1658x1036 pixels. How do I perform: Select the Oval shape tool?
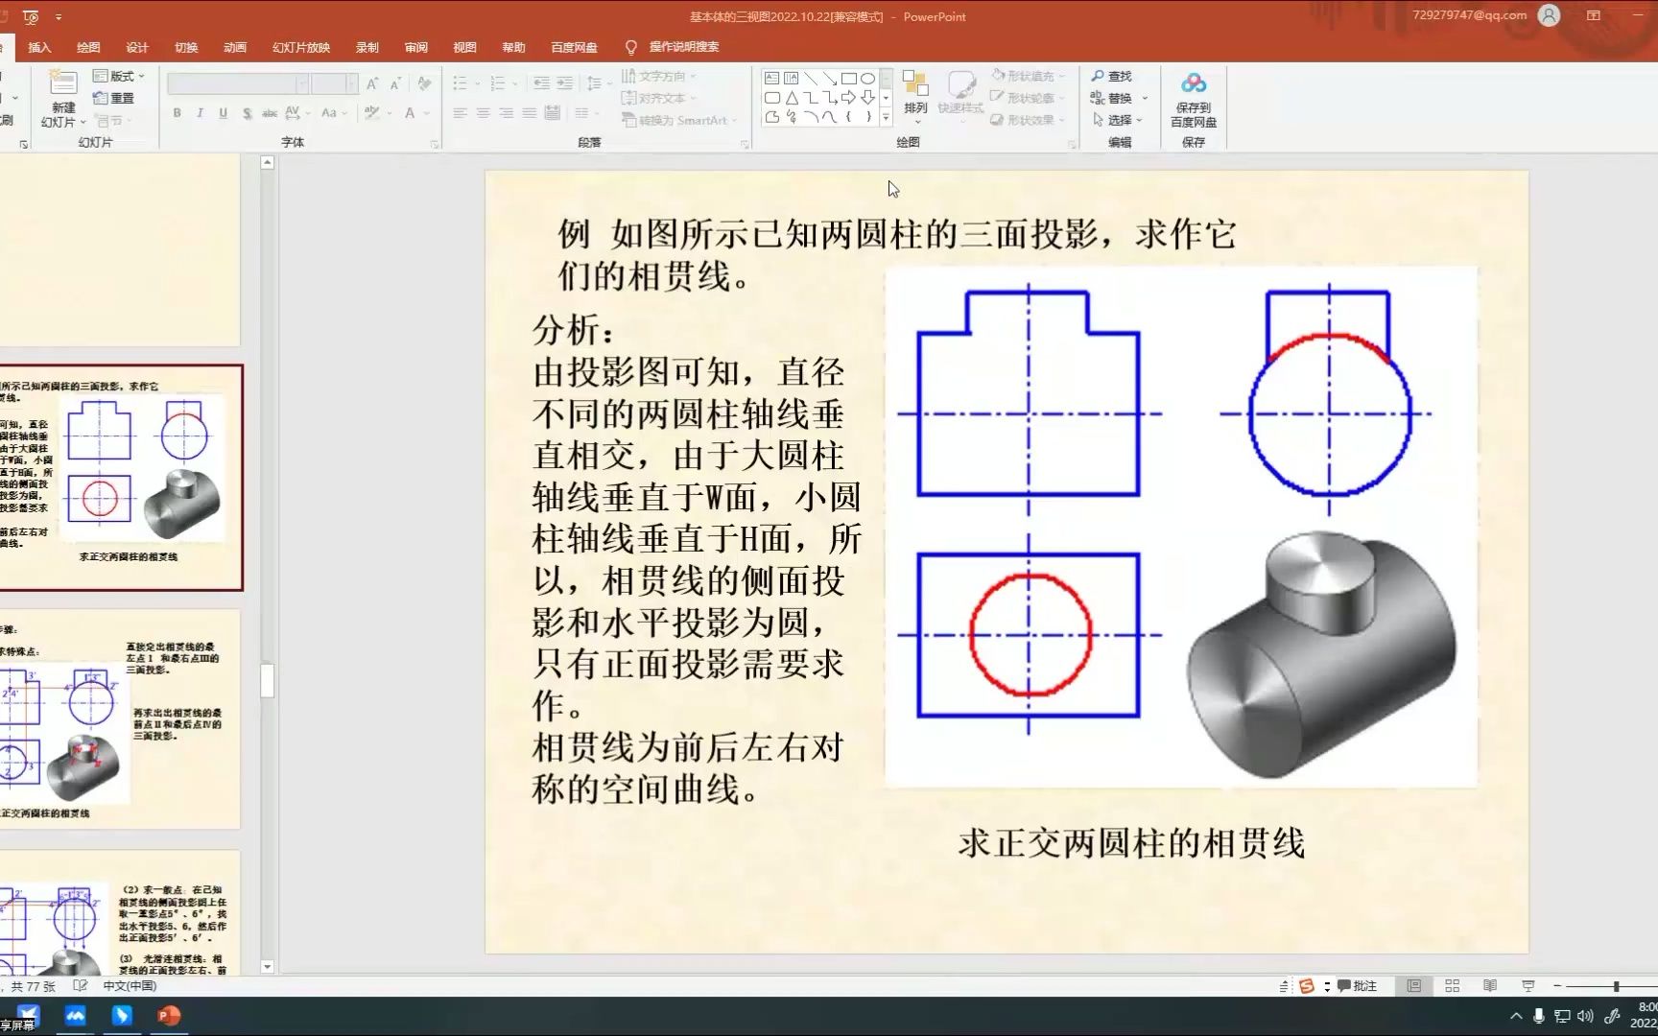pos(867,79)
